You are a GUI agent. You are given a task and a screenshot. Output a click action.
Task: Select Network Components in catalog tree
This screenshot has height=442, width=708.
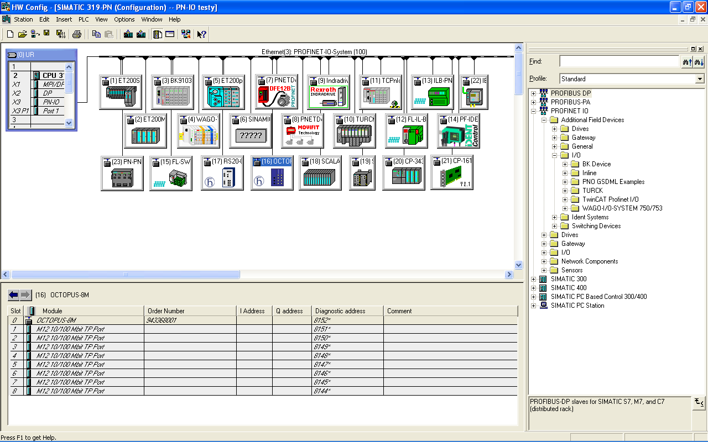(590, 261)
